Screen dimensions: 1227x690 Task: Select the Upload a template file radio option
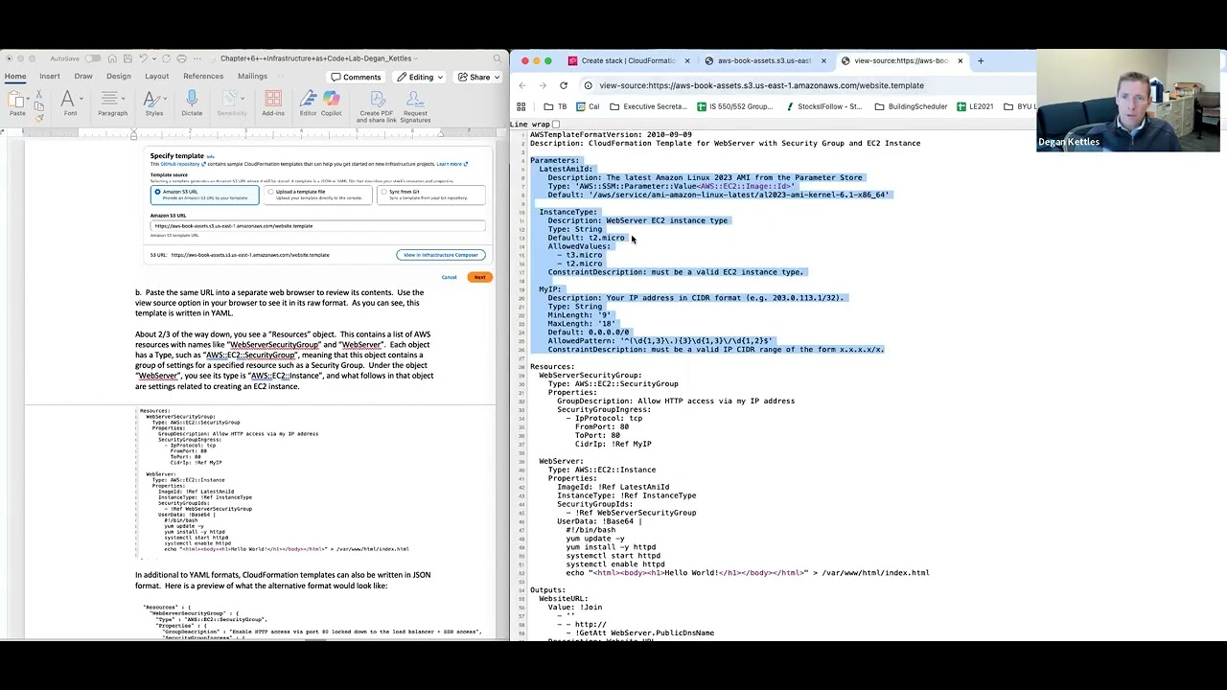click(271, 192)
